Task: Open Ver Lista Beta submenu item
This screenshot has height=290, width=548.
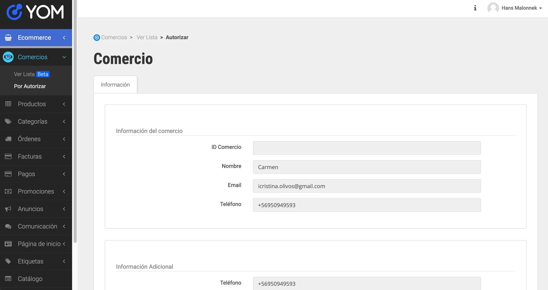Action: [32, 74]
